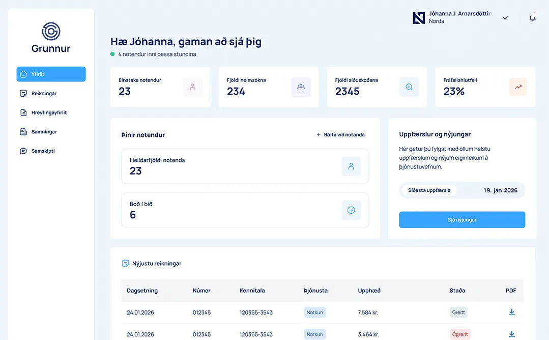
Task: Expand the user account dropdown chevron
Action: (x=505, y=18)
